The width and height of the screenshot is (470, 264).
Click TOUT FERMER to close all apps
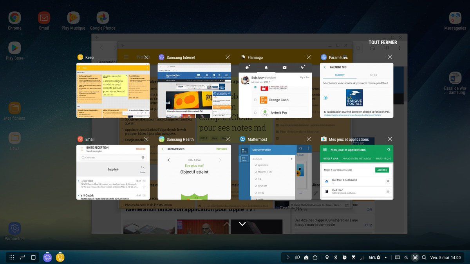[x=383, y=42]
